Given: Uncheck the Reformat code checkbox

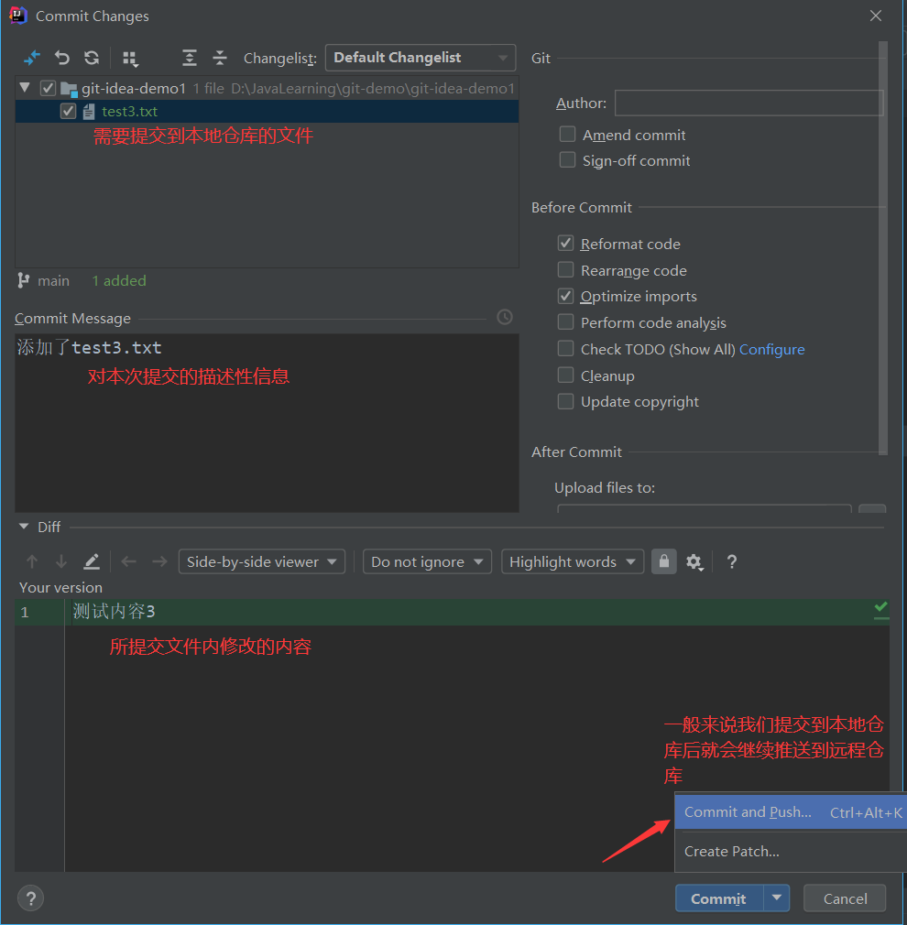Looking at the screenshot, I should coord(566,244).
